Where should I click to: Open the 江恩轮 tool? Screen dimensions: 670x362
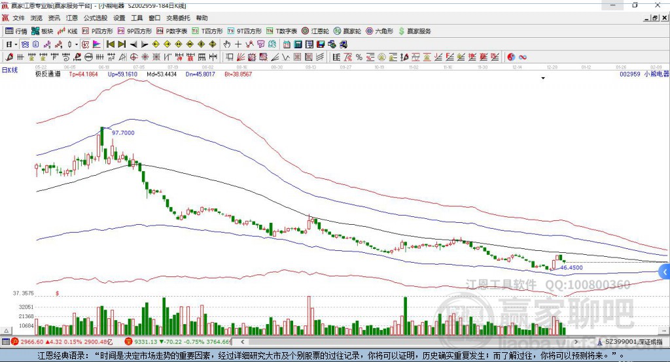[315, 31]
